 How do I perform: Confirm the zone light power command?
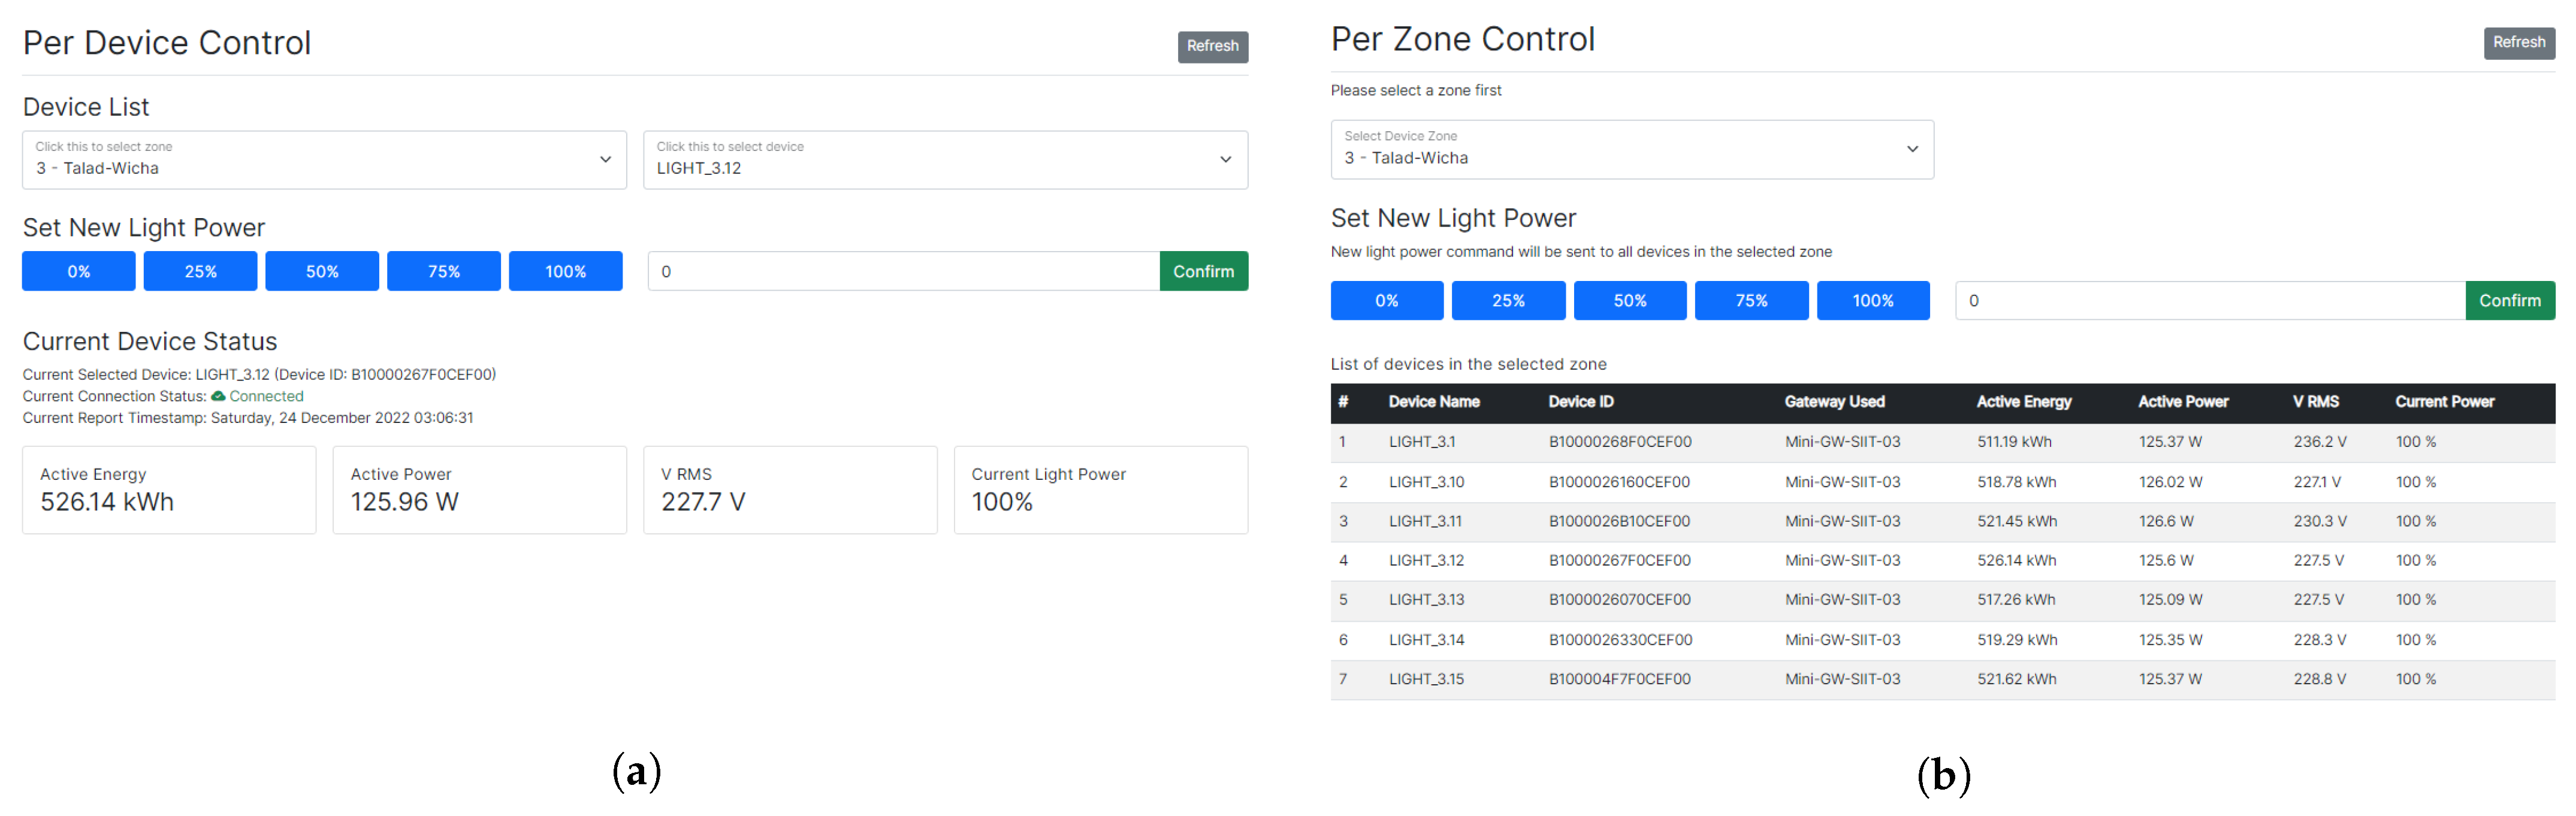click(x=2509, y=300)
